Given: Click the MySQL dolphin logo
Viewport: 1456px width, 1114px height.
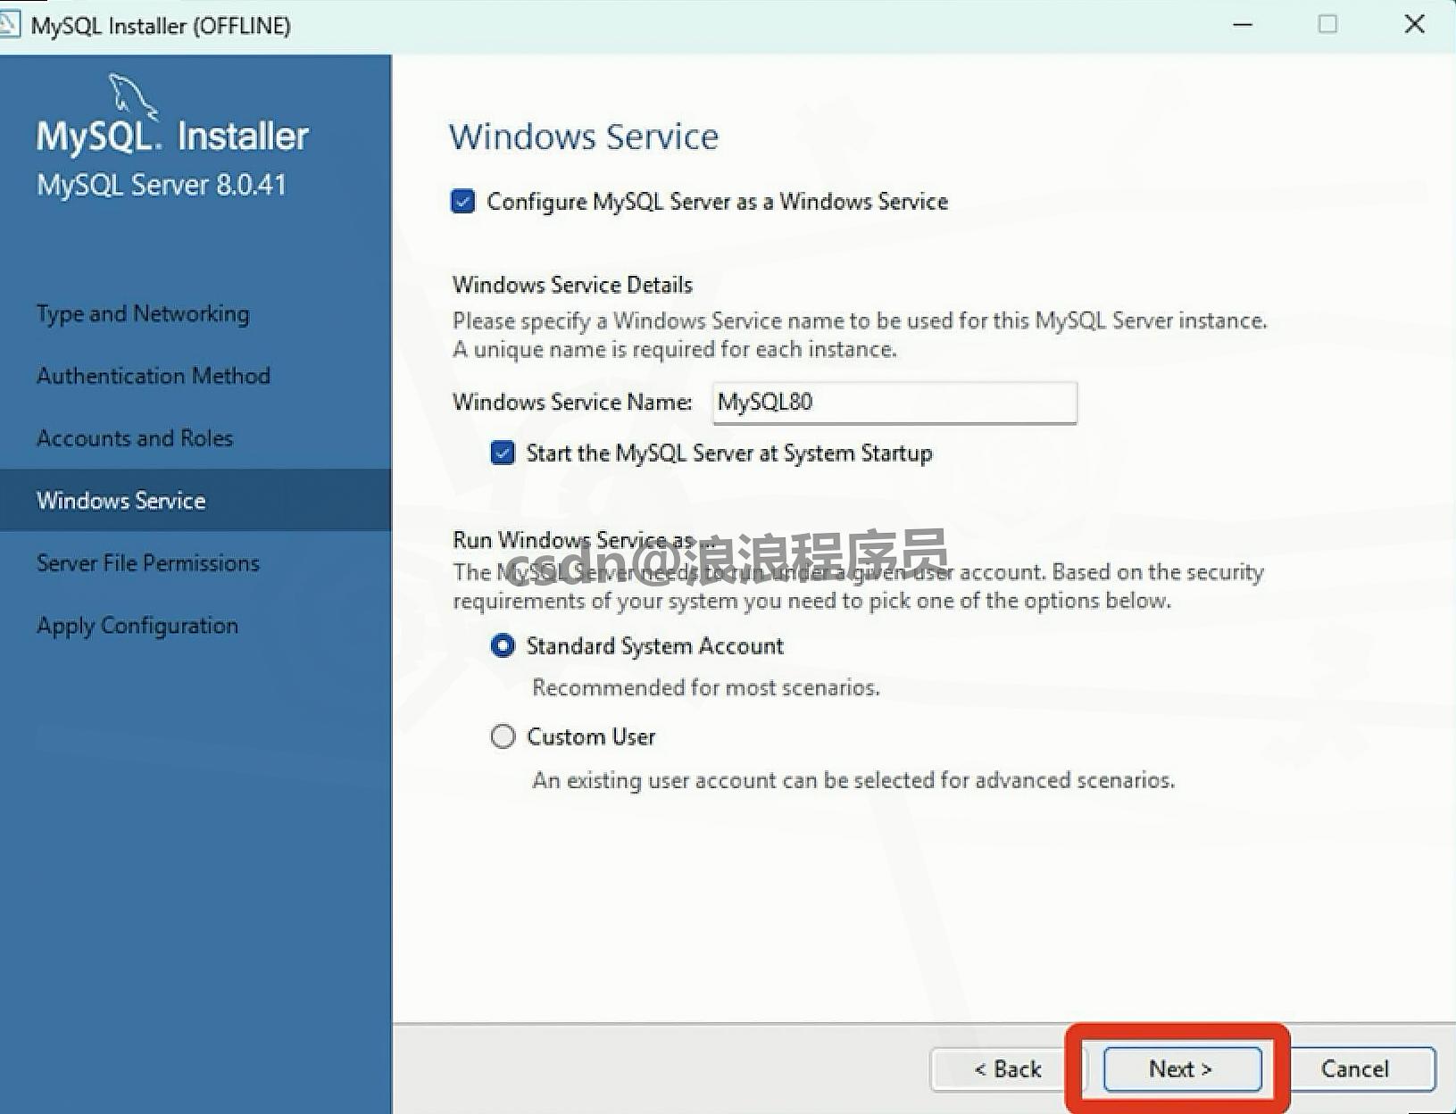Looking at the screenshot, I should 134,96.
